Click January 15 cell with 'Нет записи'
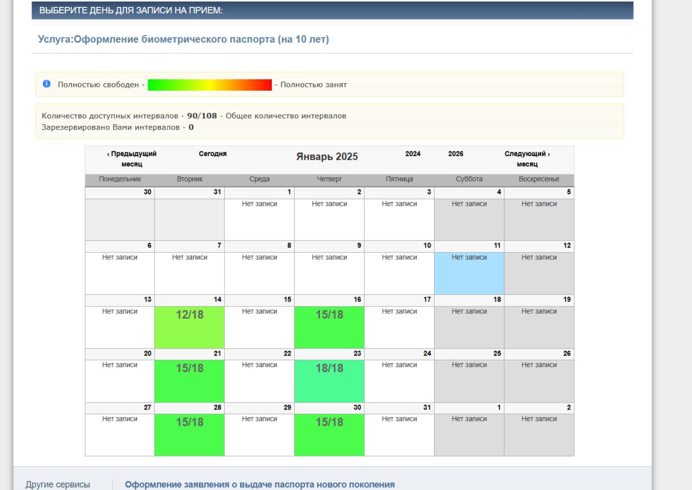This screenshot has height=490, width=692. (259, 327)
